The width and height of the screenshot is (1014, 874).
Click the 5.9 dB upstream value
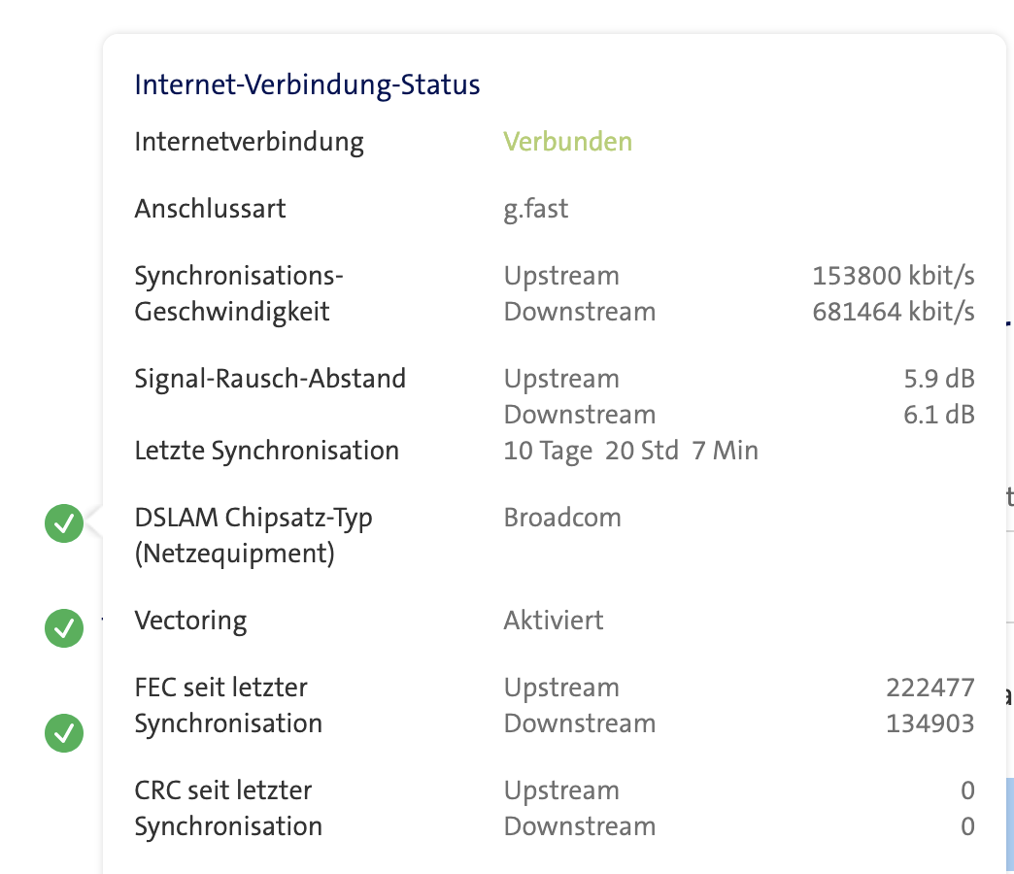click(938, 379)
